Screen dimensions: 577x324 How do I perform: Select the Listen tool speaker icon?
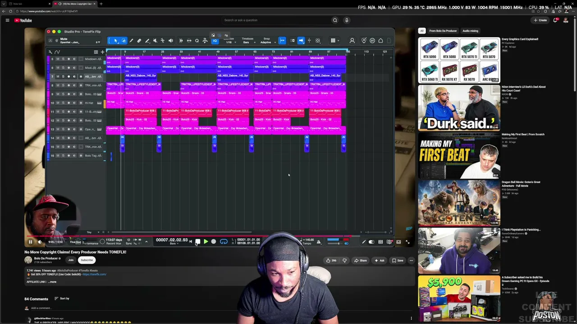[171, 40]
